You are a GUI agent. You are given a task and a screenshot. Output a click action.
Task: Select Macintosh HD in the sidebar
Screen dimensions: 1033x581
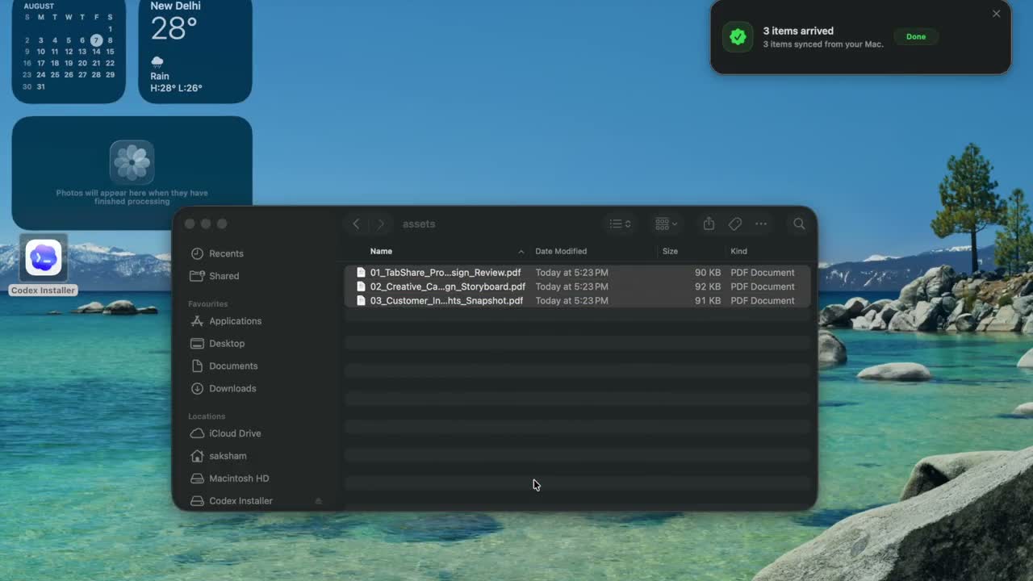(239, 479)
